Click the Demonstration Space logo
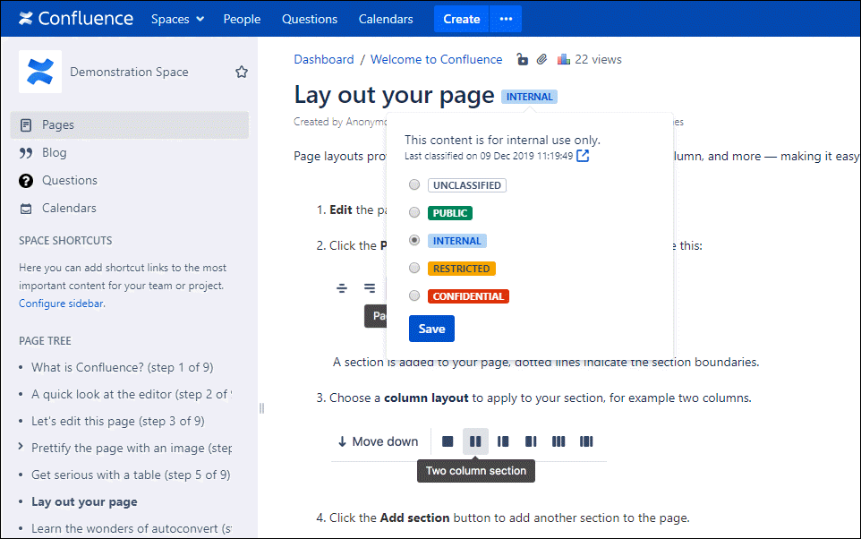Viewport: 861px width, 539px height. coord(40,72)
